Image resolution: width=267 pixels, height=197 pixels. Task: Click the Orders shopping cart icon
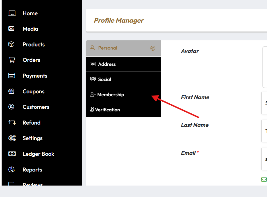tap(12, 60)
